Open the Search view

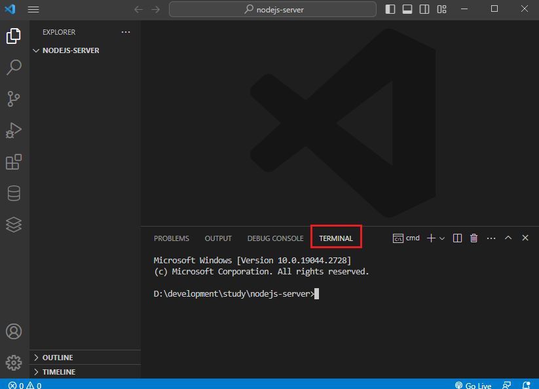tap(14, 67)
